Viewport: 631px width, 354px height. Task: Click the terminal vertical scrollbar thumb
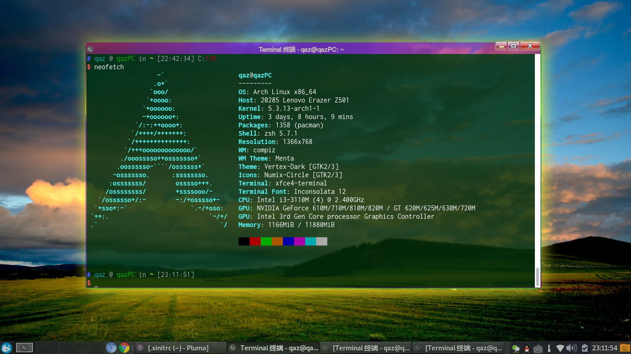pos(538,277)
